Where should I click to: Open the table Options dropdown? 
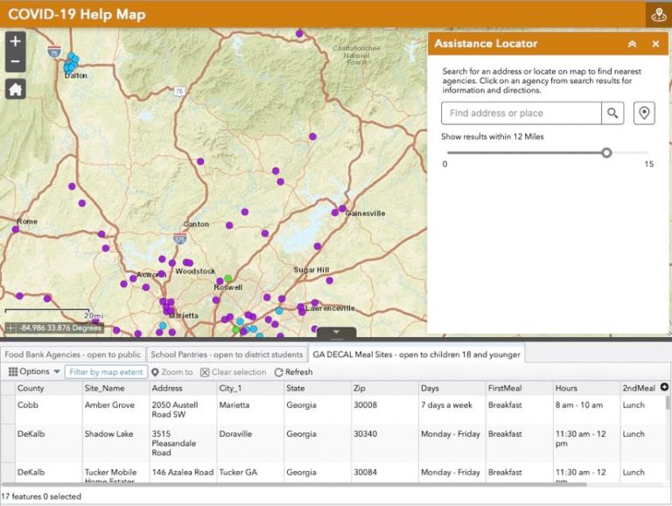[34, 371]
